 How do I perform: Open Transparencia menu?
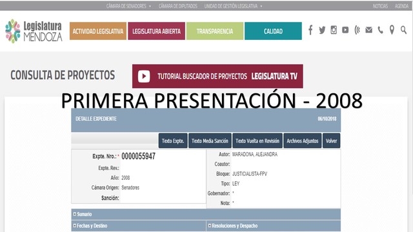tap(215, 31)
